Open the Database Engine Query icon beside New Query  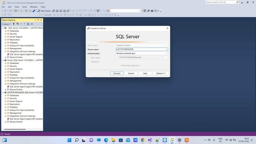(x=54, y=11)
